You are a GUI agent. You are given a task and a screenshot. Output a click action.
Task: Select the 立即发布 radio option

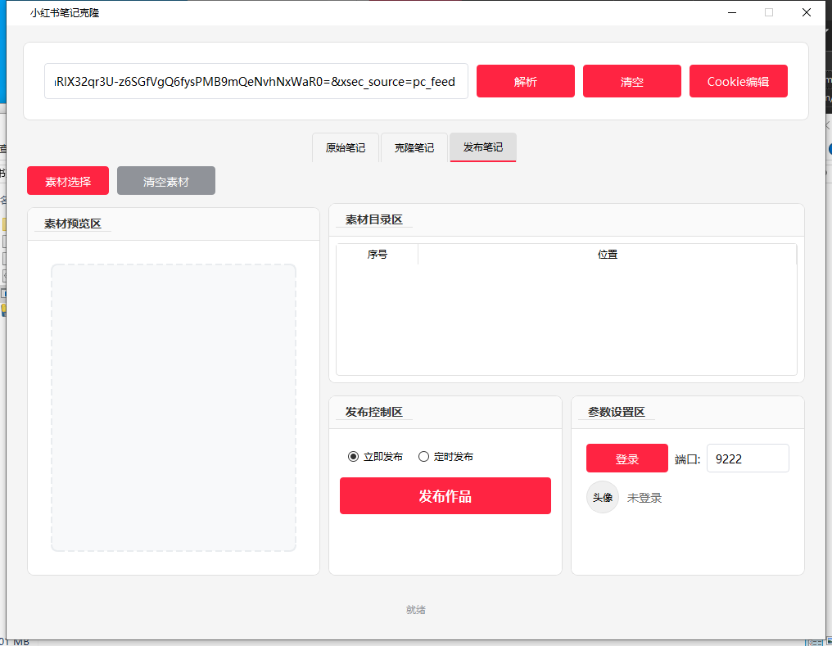[353, 457]
